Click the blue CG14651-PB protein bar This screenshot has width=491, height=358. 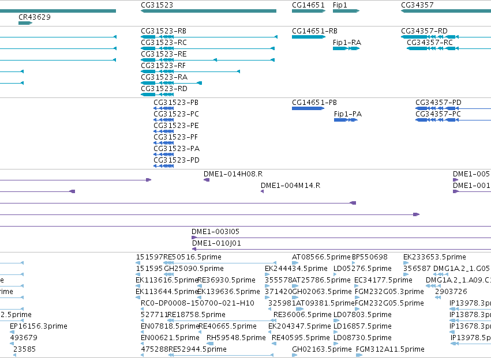click(x=308, y=108)
